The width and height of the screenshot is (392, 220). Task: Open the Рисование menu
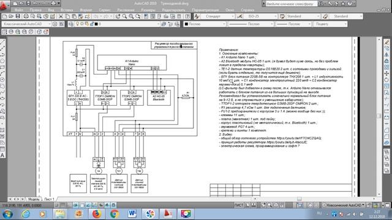tap(126, 10)
